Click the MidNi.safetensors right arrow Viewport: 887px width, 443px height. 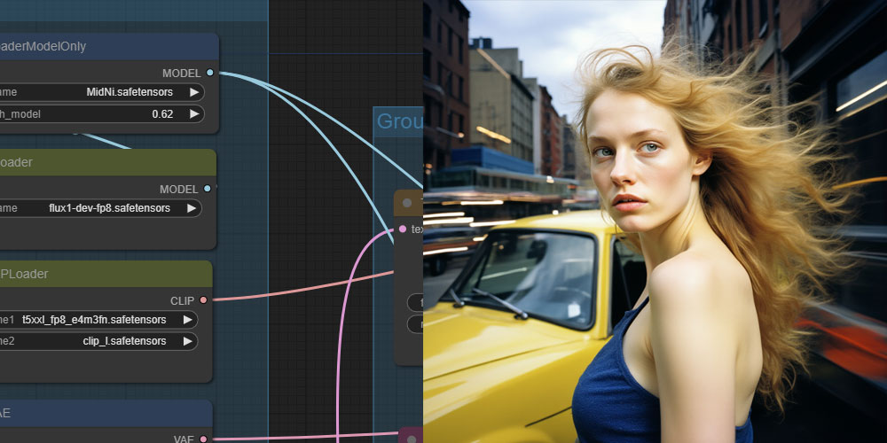click(x=194, y=92)
